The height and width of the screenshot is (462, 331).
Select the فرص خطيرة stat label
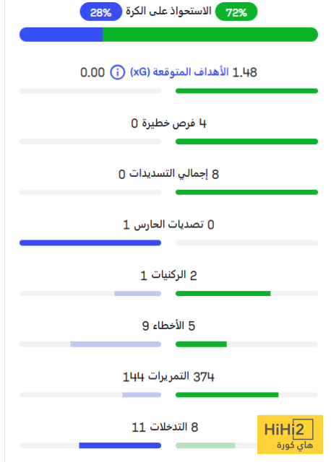click(168, 123)
